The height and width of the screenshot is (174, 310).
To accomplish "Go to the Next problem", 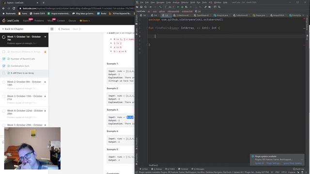I will 77,29.
